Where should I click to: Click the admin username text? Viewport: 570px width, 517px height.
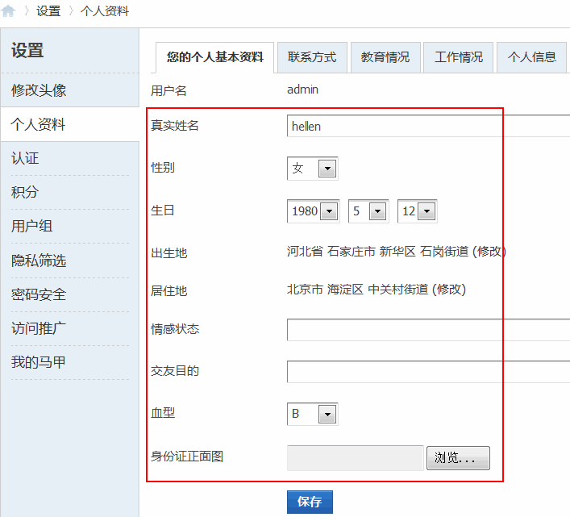pyautogui.click(x=302, y=90)
